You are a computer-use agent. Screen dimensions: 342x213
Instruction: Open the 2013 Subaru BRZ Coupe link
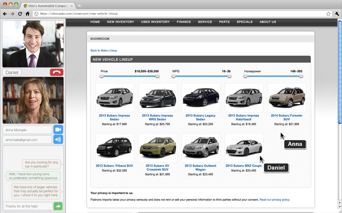244,166
